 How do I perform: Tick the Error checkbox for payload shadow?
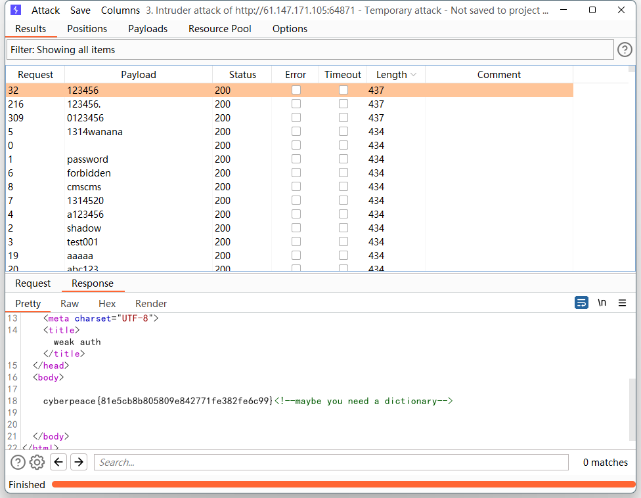(x=296, y=228)
